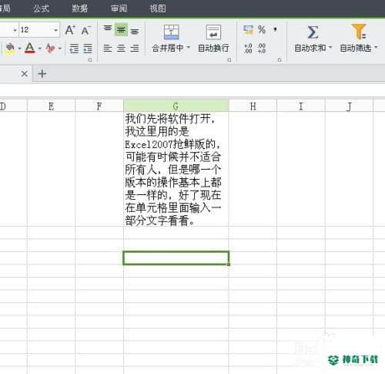Expand font color dropdown arrow
The width and height of the screenshot is (385, 374).
tap(39, 49)
